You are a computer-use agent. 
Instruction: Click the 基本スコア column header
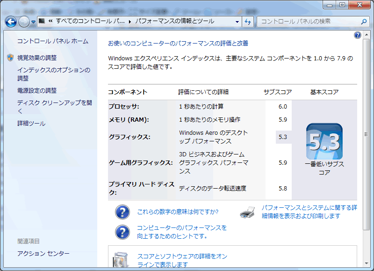324,92
